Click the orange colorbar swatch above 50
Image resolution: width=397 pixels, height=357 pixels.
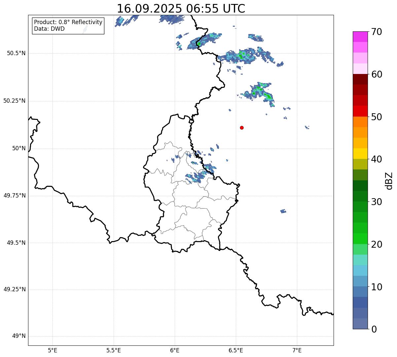[x=360, y=122]
